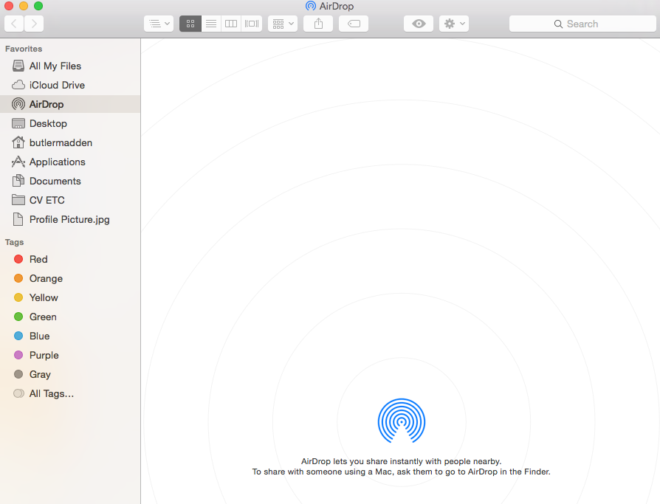Select the Blue tag
The height and width of the screenshot is (504, 660).
(x=70, y=336)
